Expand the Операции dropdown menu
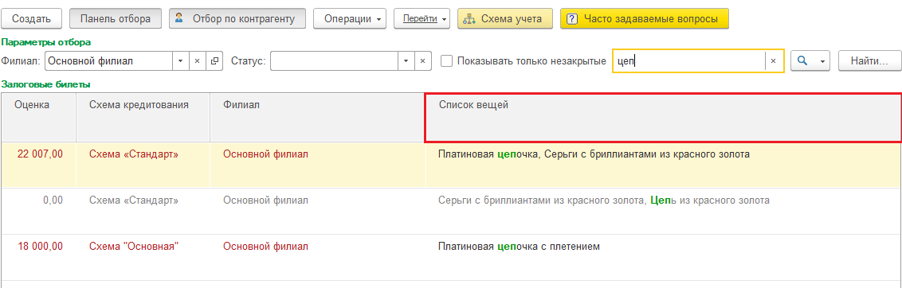Screen dimensions: 902x288 point(350,18)
